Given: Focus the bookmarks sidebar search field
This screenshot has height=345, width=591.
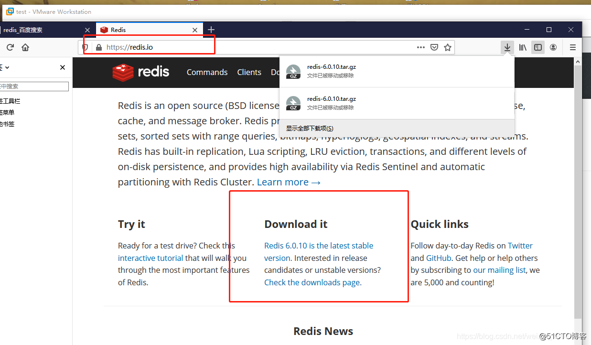Looking at the screenshot, I should (x=34, y=86).
